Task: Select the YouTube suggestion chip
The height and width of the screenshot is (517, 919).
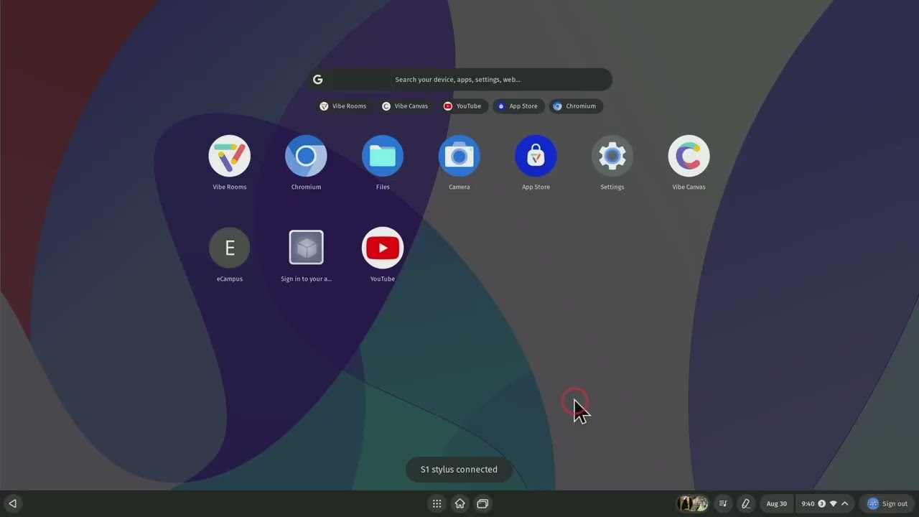Action: [462, 106]
